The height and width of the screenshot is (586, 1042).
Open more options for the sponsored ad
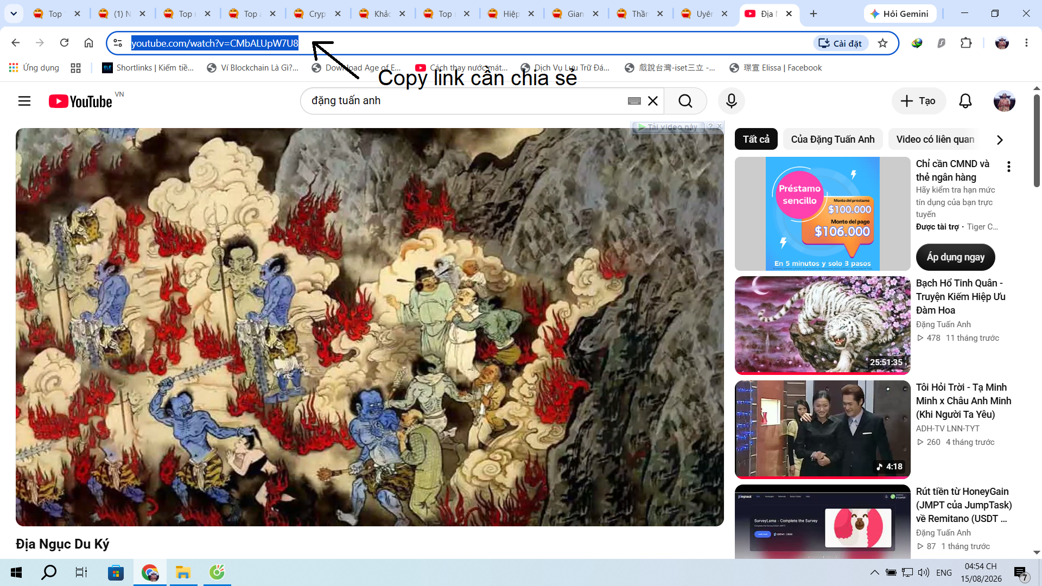(x=1009, y=167)
